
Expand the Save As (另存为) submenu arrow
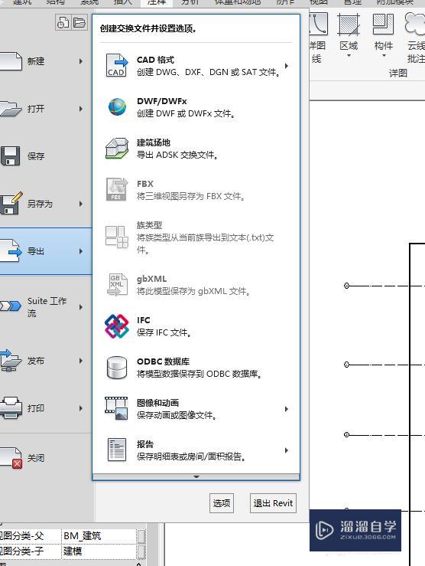tap(81, 204)
